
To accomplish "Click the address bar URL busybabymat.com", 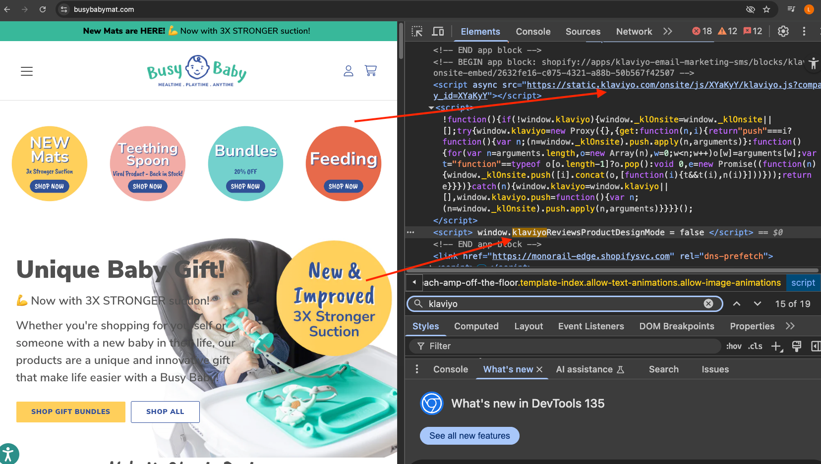I will 104,9.
